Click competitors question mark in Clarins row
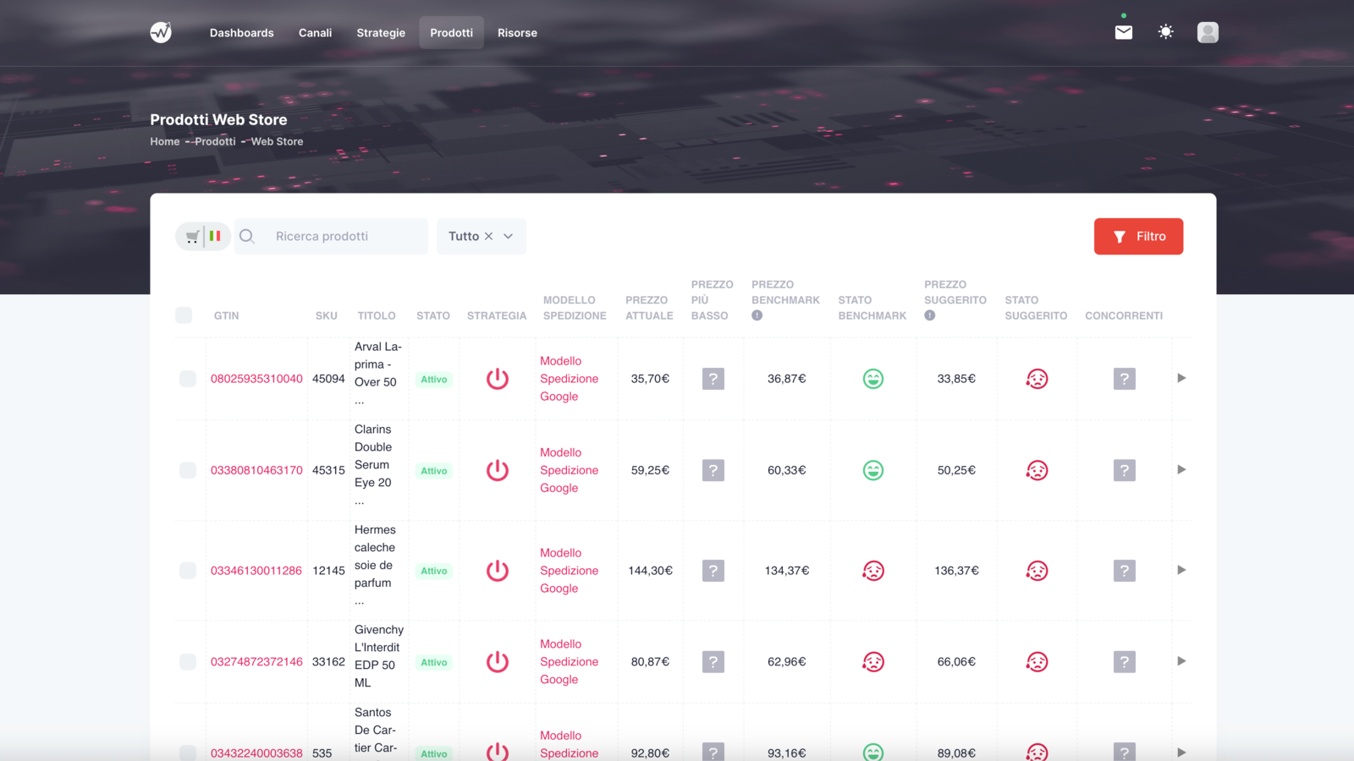 coord(1124,470)
